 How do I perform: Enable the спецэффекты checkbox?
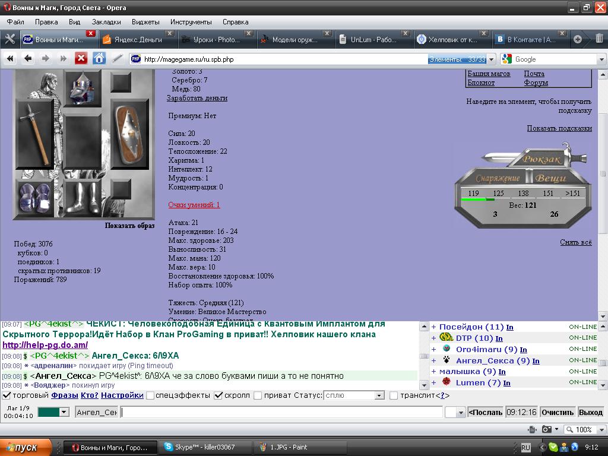coord(150,395)
